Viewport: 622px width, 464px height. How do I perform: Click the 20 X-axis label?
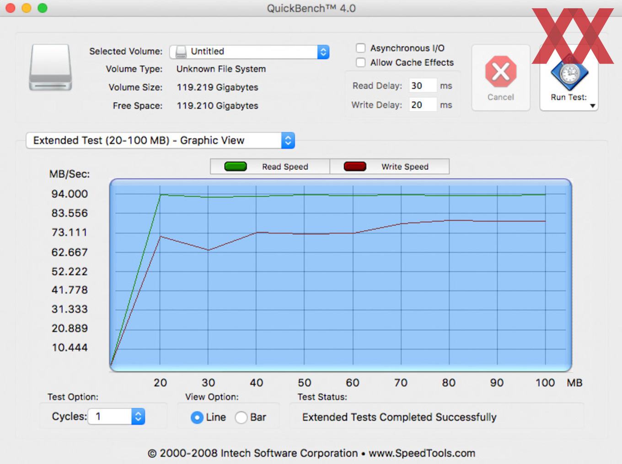tap(160, 383)
